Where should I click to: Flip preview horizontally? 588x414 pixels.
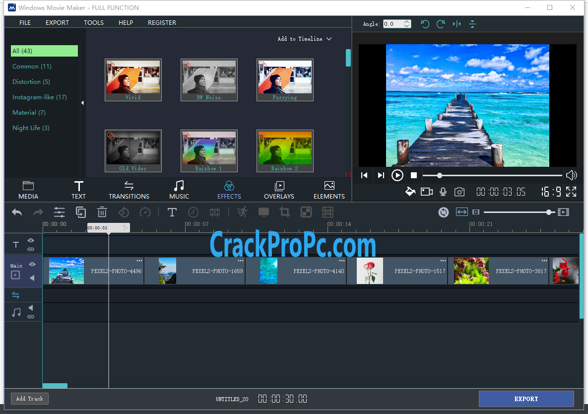click(x=457, y=24)
